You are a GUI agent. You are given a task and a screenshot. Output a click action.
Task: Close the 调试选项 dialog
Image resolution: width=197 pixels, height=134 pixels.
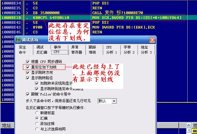(152, 40)
